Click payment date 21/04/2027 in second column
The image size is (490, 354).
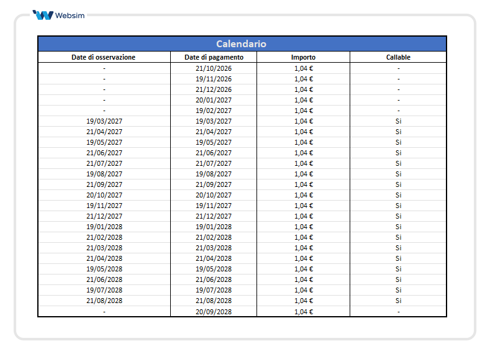pyautogui.click(x=214, y=132)
